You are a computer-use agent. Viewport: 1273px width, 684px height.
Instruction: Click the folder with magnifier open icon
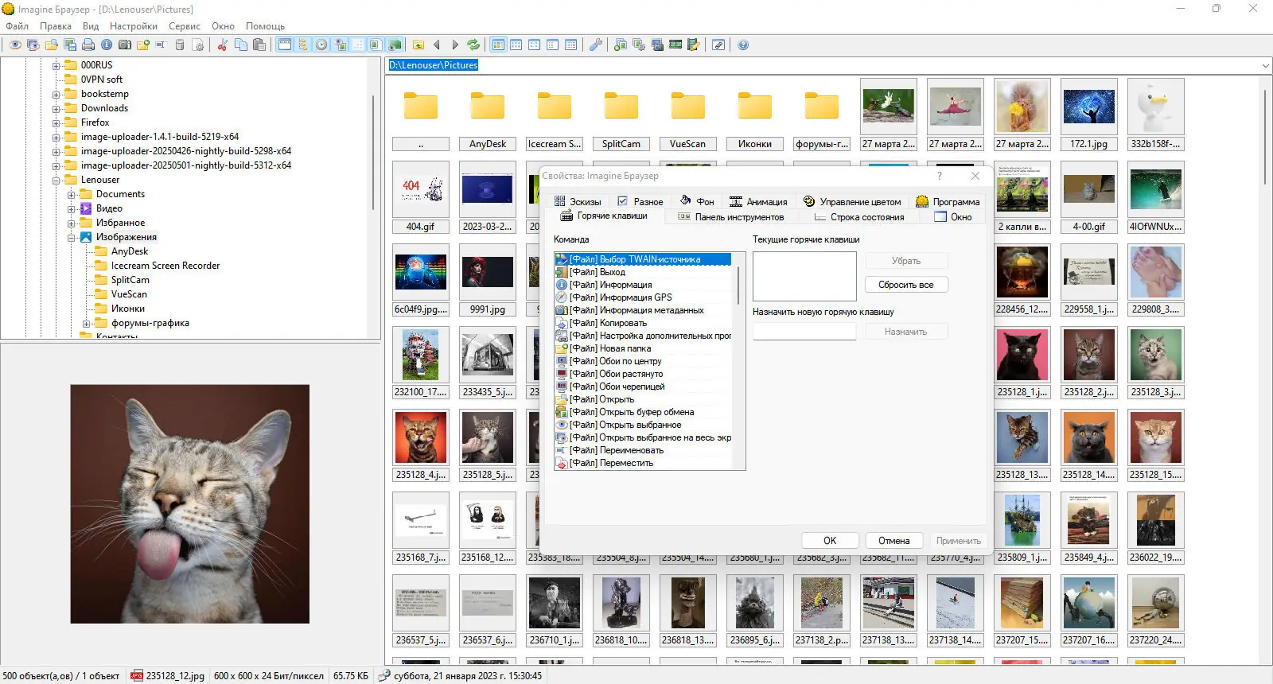coord(52,45)
